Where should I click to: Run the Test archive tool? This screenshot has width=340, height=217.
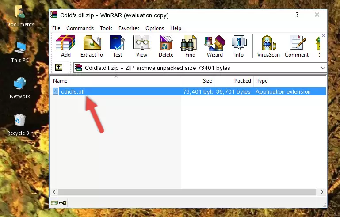[117, 46]
